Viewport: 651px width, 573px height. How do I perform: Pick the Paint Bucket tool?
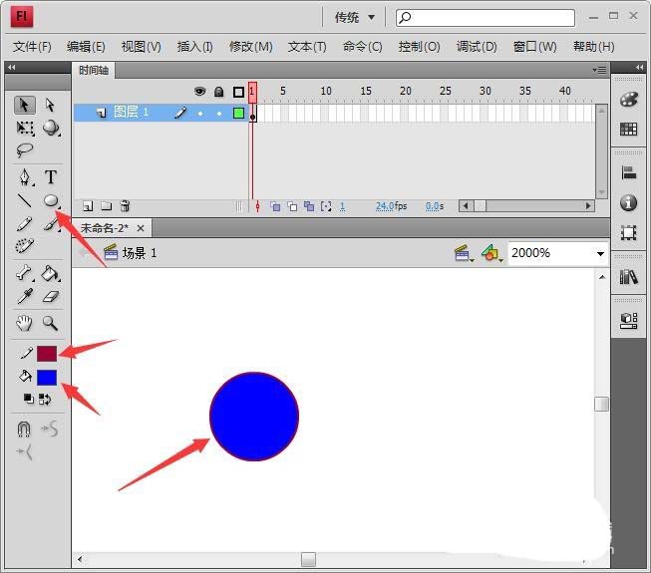click(x=51, y=273)
